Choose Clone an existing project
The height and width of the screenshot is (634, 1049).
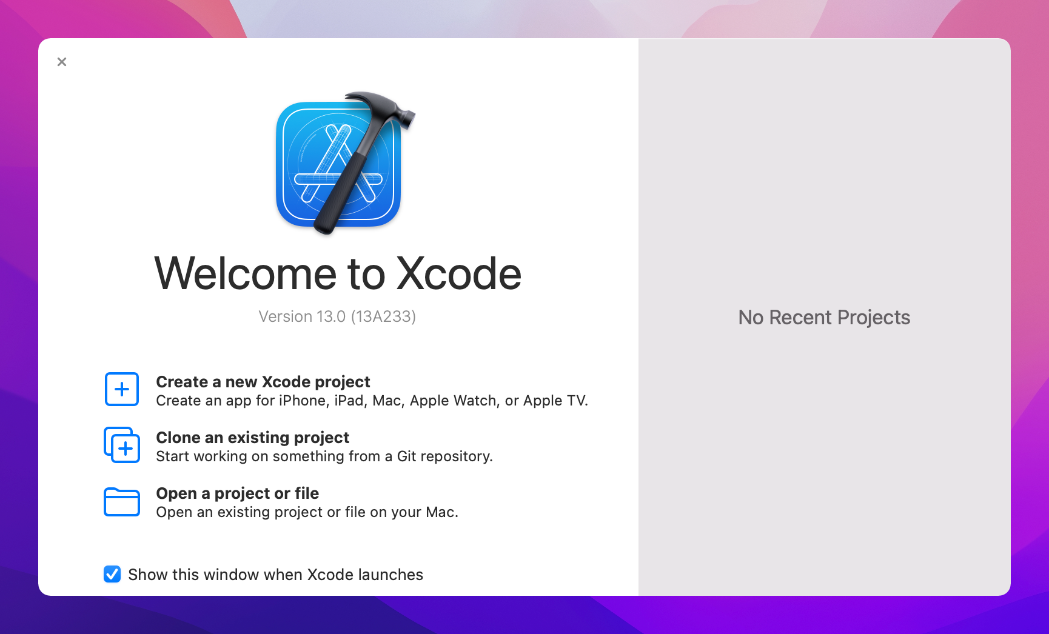(253, 438)
